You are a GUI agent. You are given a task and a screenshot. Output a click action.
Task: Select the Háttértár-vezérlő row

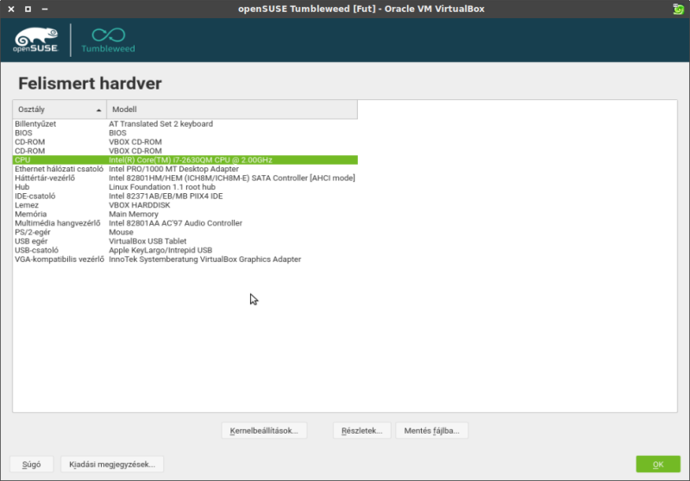coord(185,178)
